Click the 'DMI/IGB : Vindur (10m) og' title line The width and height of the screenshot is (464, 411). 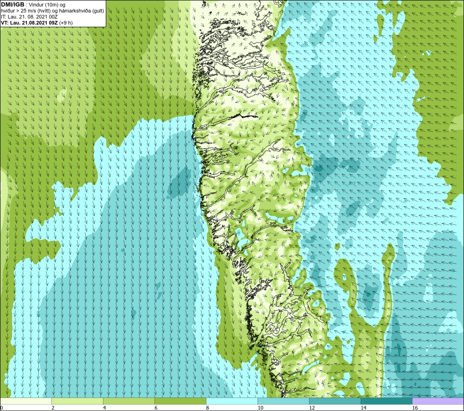click(33, 5)
